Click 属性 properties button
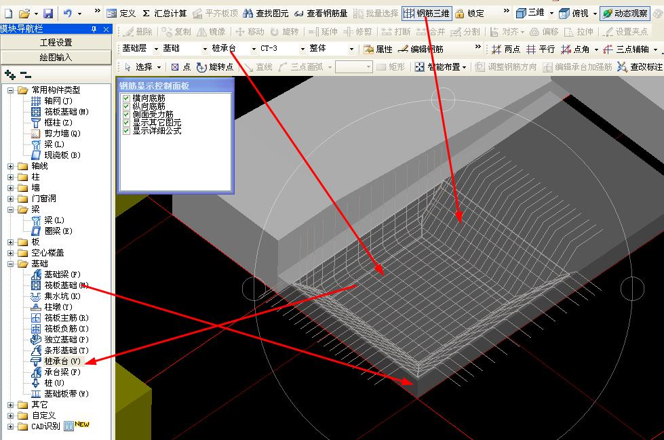This screenshot has width=664, height=440. pyautogui.click(x=378, y=49)
